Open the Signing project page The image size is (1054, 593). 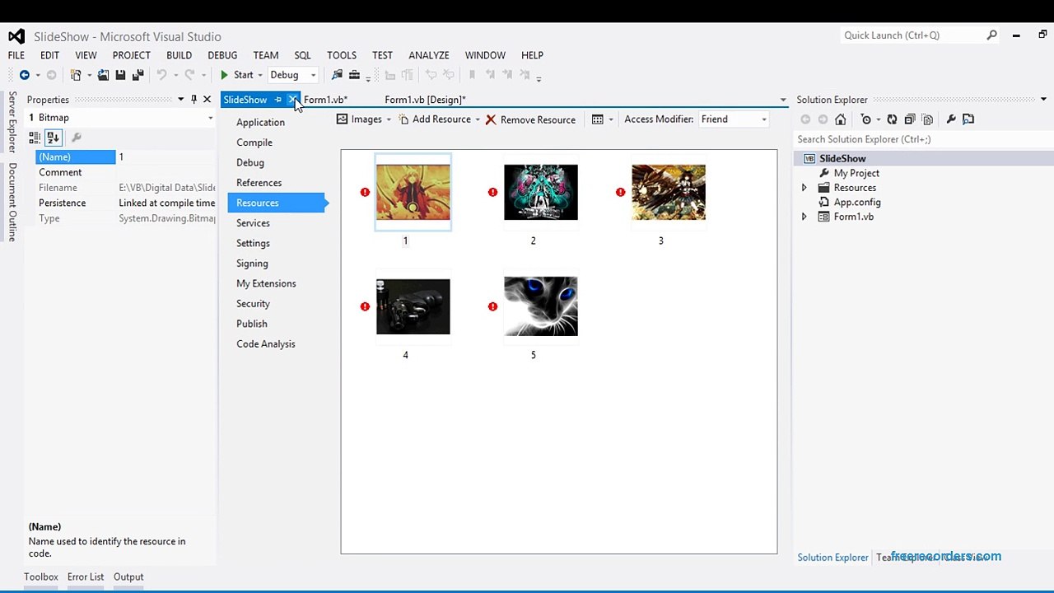point(252,264)
